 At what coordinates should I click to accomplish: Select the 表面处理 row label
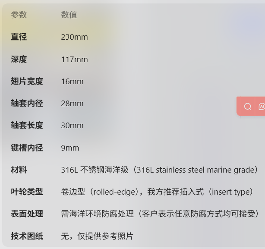point(27,214)
